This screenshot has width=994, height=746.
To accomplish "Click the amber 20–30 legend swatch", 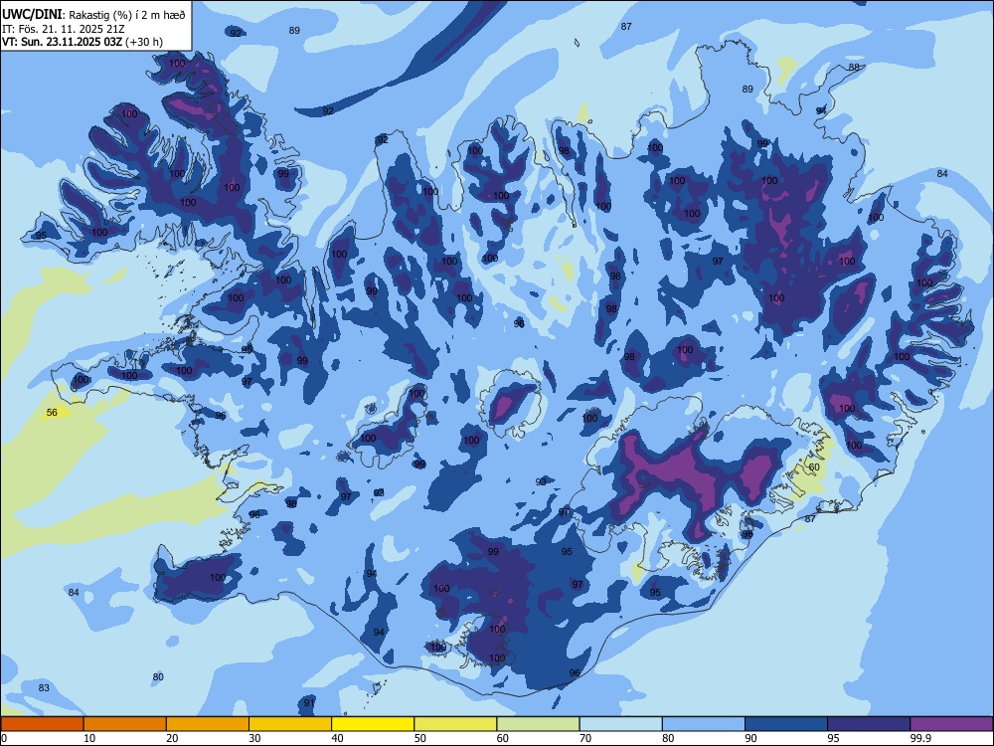I will (x=208, y=724).
